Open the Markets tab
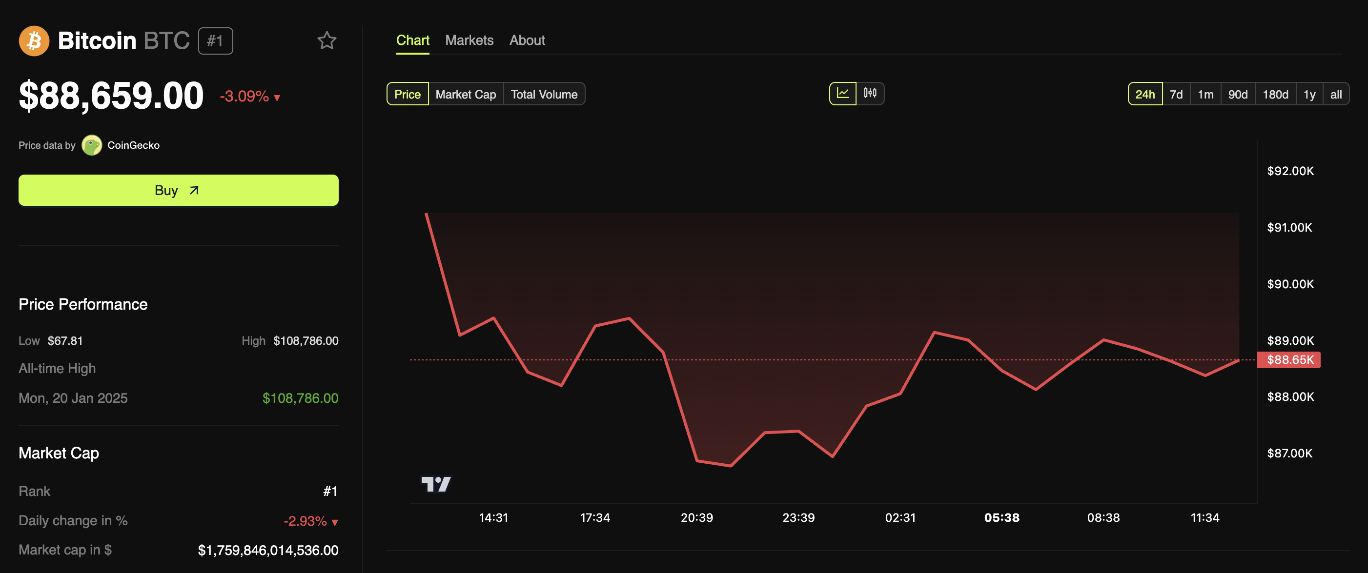Image resolution: width=1368 pixels, height=573 pixels. pyautogui.click(x=469, y=40)
